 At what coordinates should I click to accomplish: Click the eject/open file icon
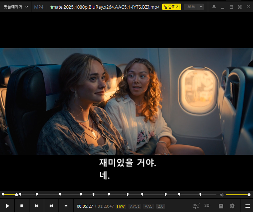click(66, 206)
